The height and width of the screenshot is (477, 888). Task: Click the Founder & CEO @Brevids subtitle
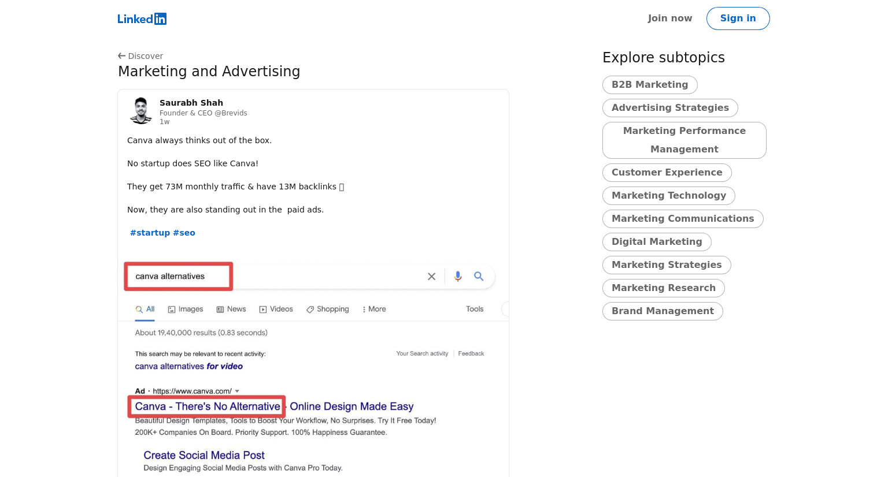pos(203,113)
